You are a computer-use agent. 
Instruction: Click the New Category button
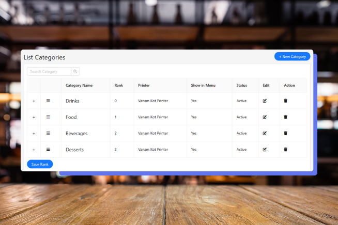pos(292,56)
